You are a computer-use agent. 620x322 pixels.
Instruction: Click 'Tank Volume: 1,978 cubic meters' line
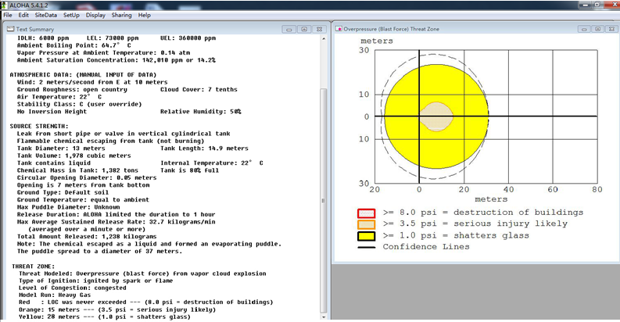point(73,156)
